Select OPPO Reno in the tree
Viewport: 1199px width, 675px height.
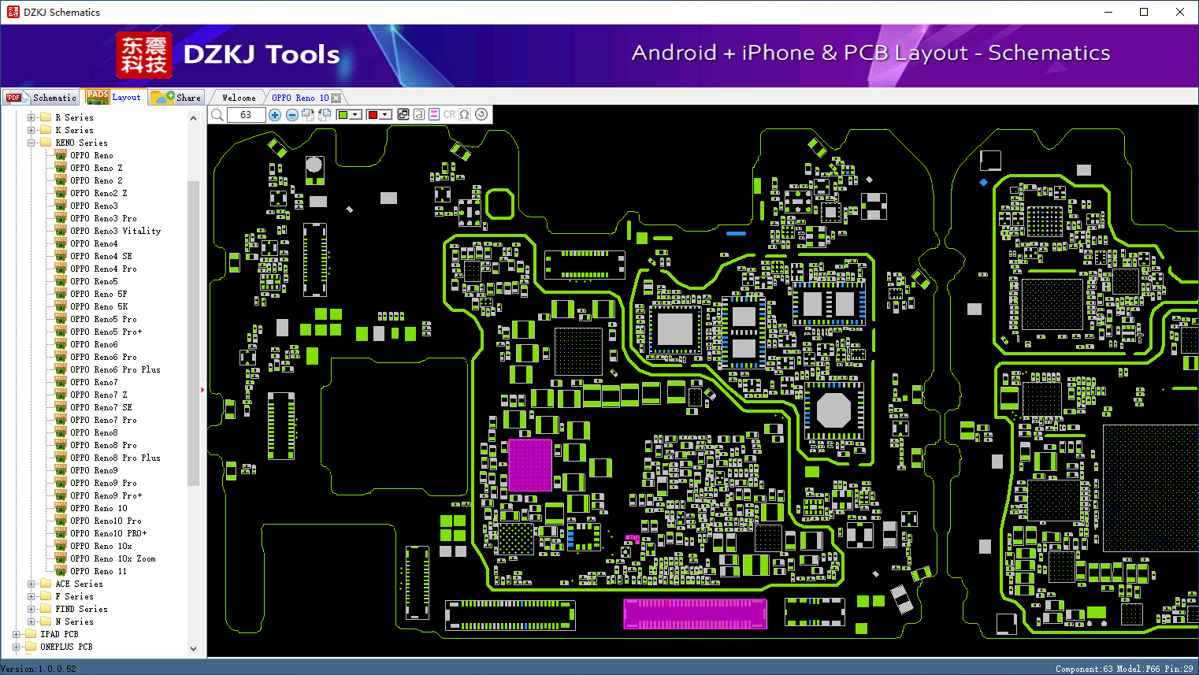pyautogui.click(x=91, y=155)
